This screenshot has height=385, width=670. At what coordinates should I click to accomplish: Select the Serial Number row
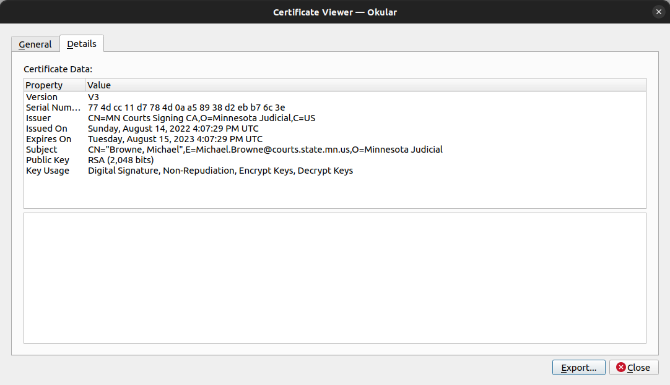[x=334, y=108]
